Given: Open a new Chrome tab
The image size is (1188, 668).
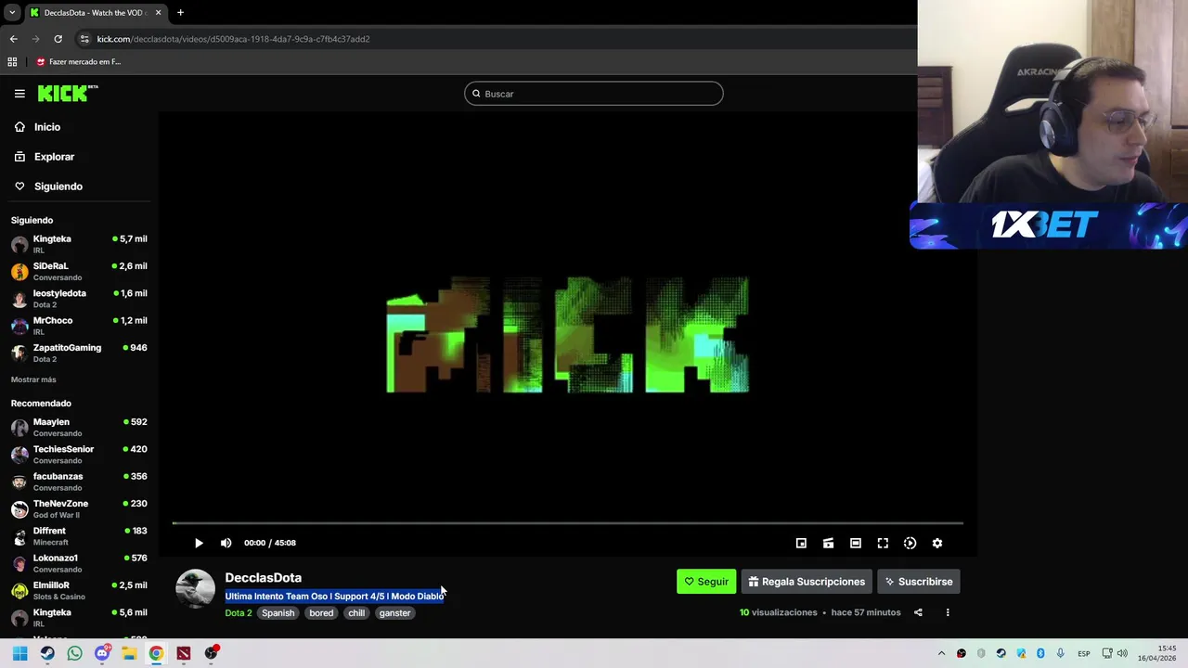Looking at the screenshot, I should [180, 13].
